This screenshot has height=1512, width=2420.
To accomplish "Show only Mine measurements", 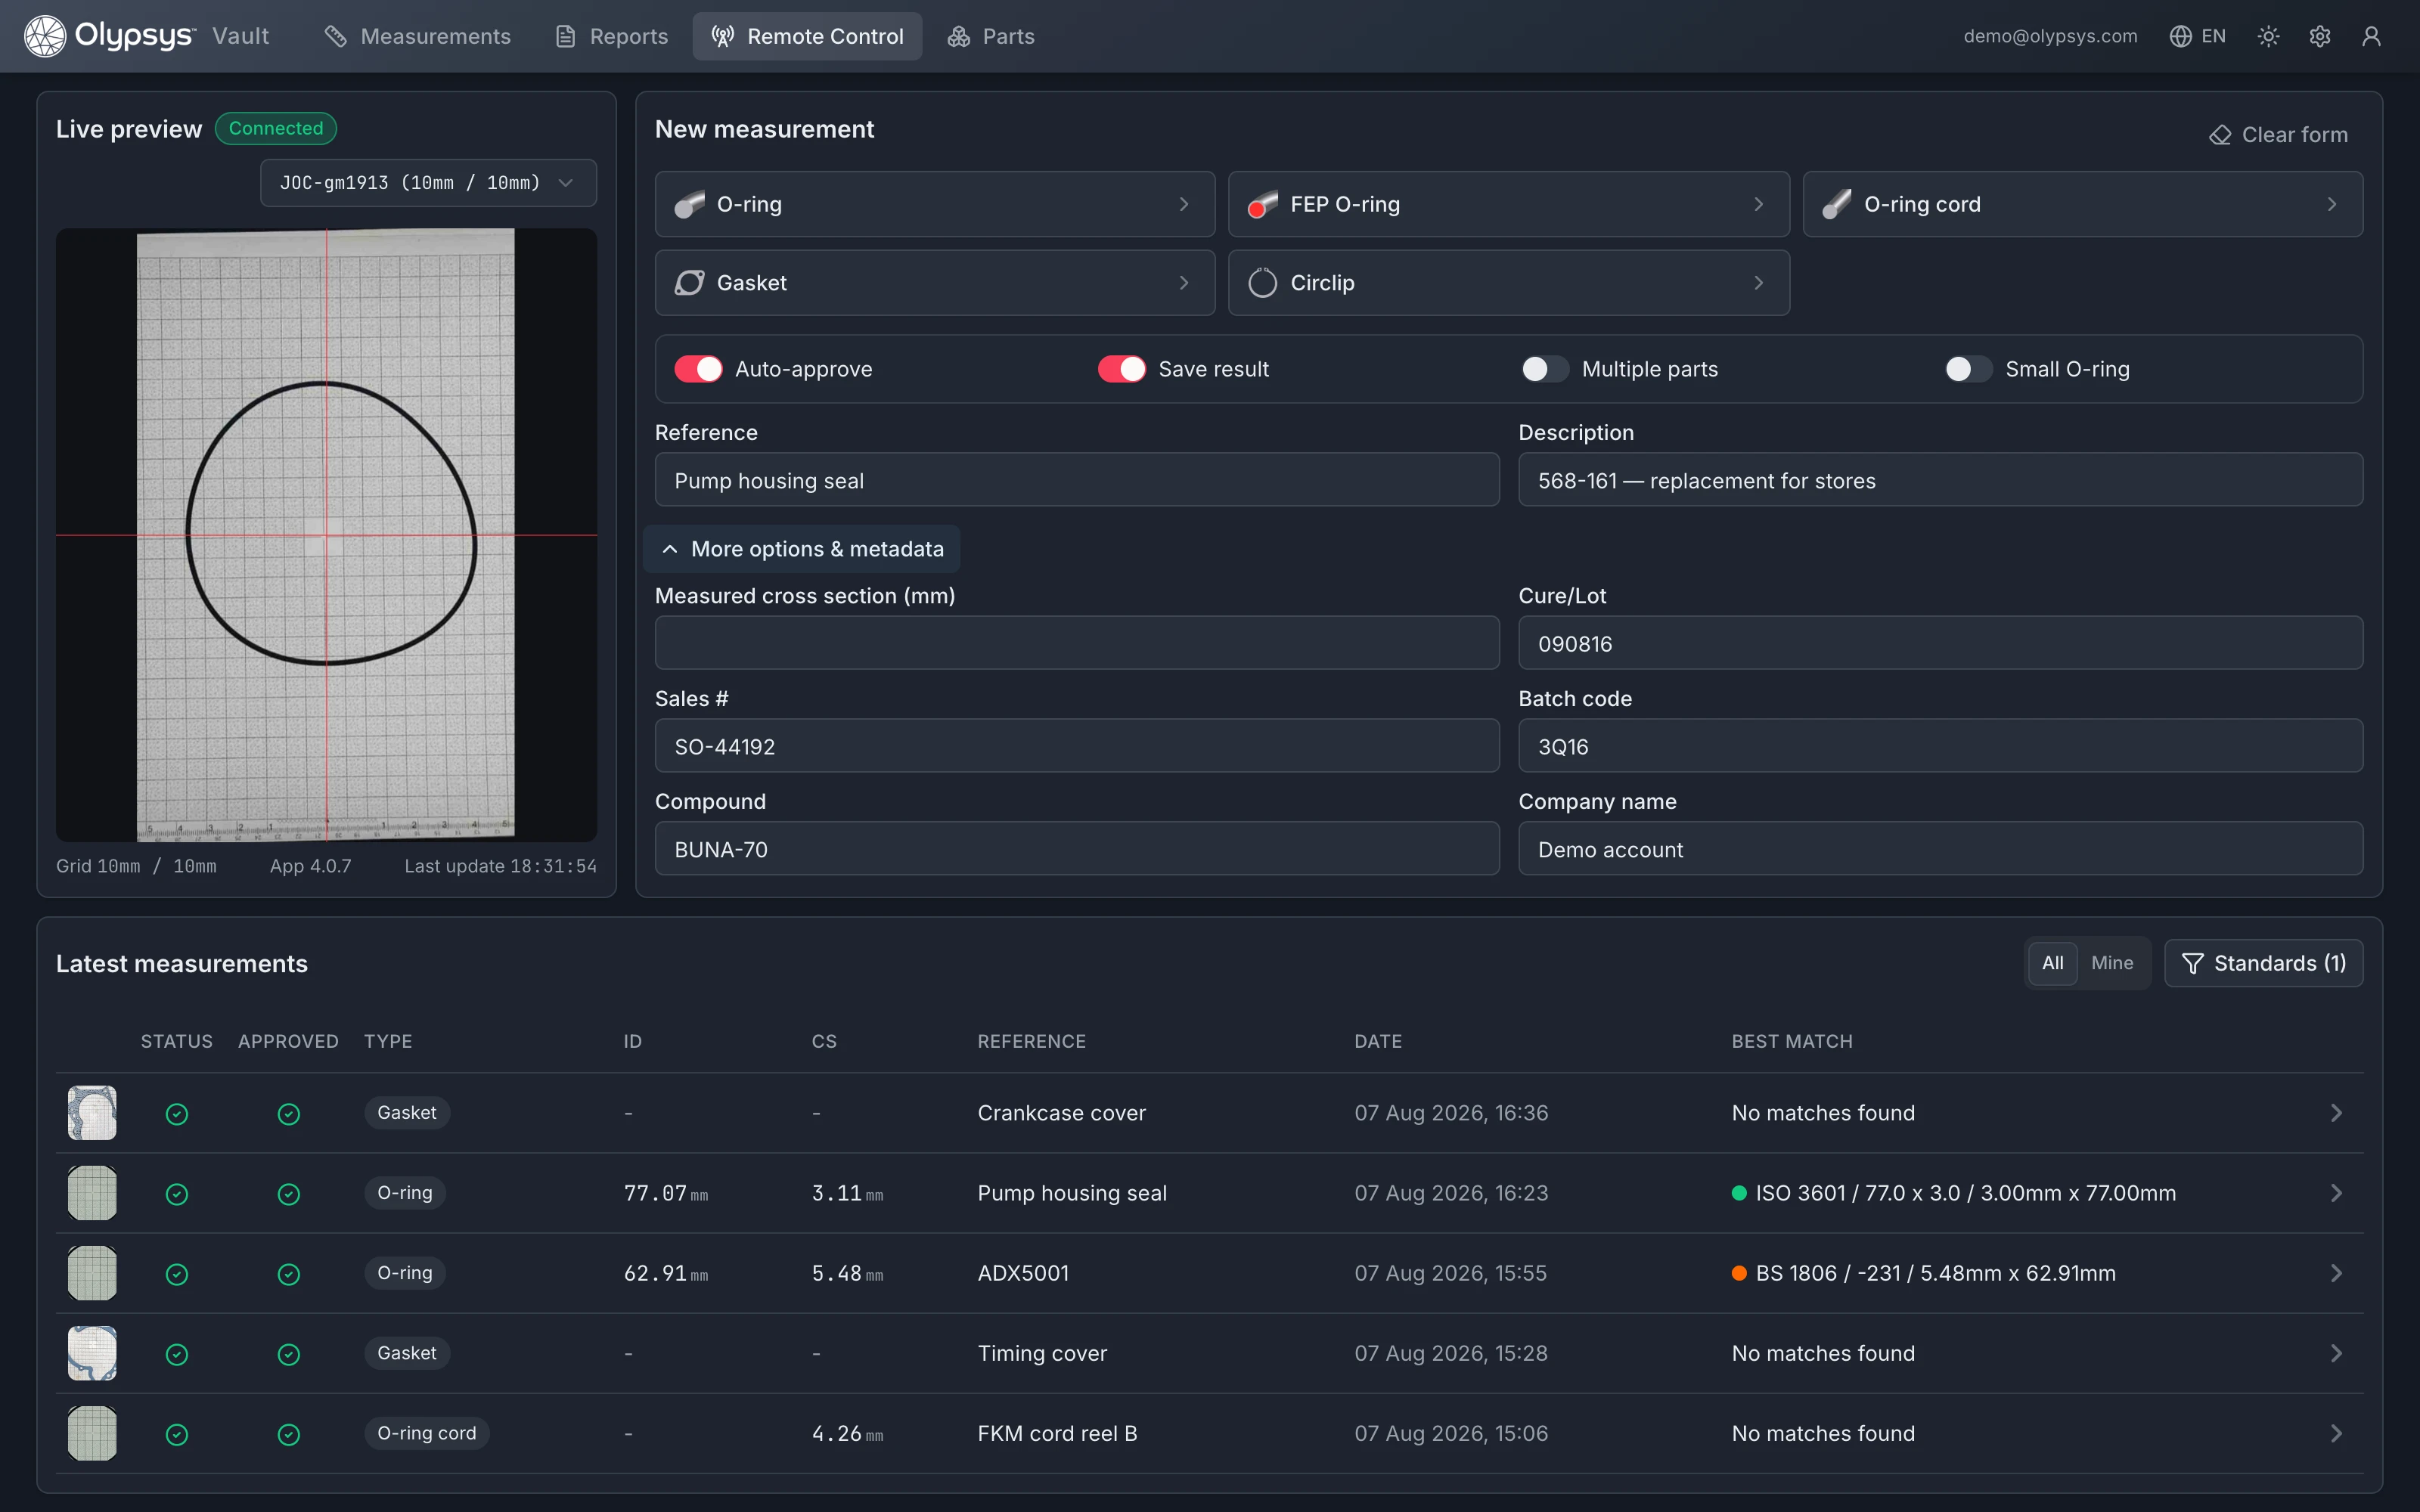I will coord(2112,963).
